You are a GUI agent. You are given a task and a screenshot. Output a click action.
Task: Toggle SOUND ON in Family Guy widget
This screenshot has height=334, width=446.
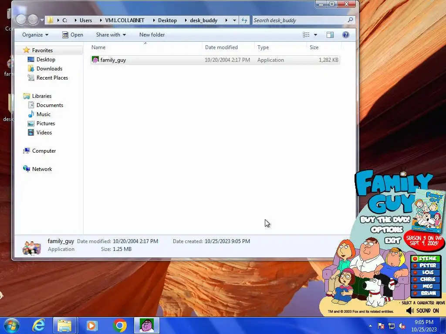coord(422,311)
